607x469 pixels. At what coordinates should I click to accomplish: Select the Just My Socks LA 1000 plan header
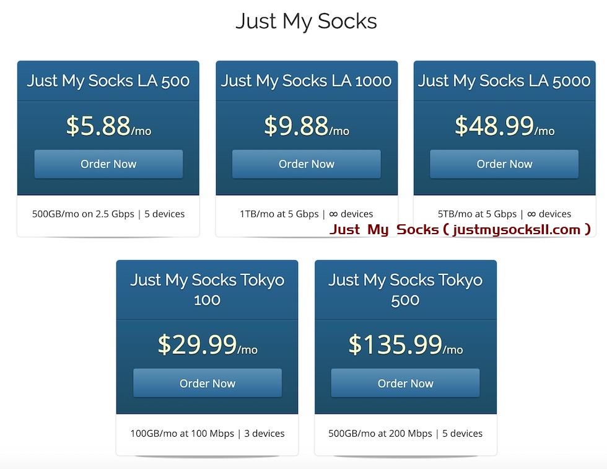(x=306, y=81)
